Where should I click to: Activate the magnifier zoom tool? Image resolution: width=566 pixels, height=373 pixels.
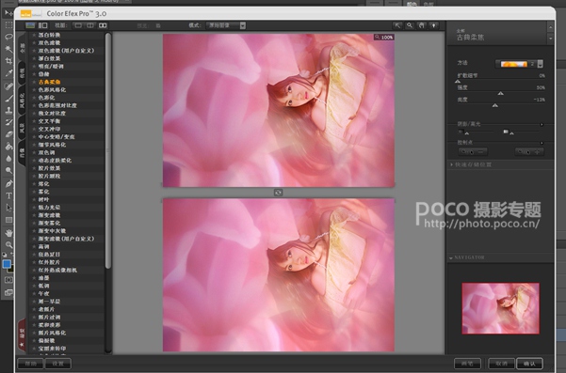410,25
